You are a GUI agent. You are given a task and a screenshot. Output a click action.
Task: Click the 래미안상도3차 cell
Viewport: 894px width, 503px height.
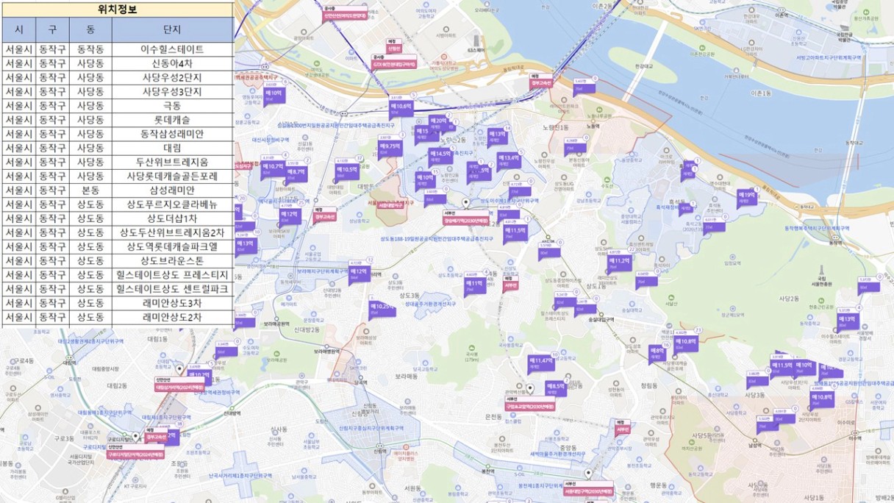click(x=172, y=303)
